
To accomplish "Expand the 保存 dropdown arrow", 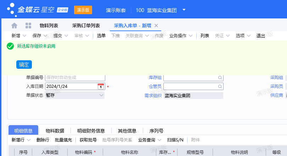I will point(45,36).
